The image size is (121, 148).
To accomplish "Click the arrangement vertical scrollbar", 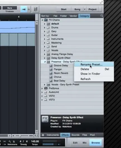I will [x=37, y=77].
